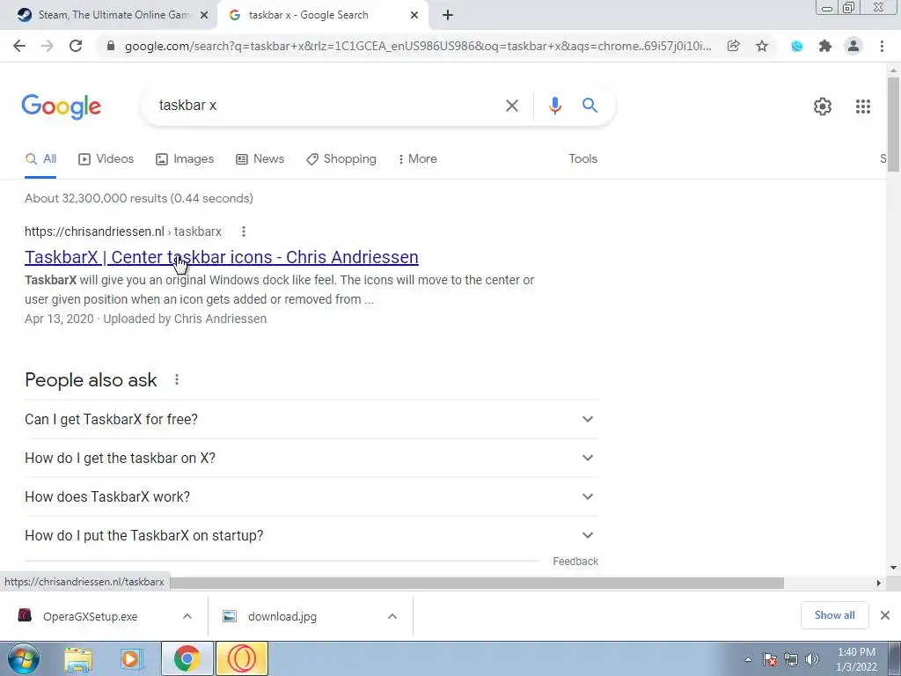Reload the current page
Image resolution: width=901 pixels, height=676 pixels.
pos(76,46)
